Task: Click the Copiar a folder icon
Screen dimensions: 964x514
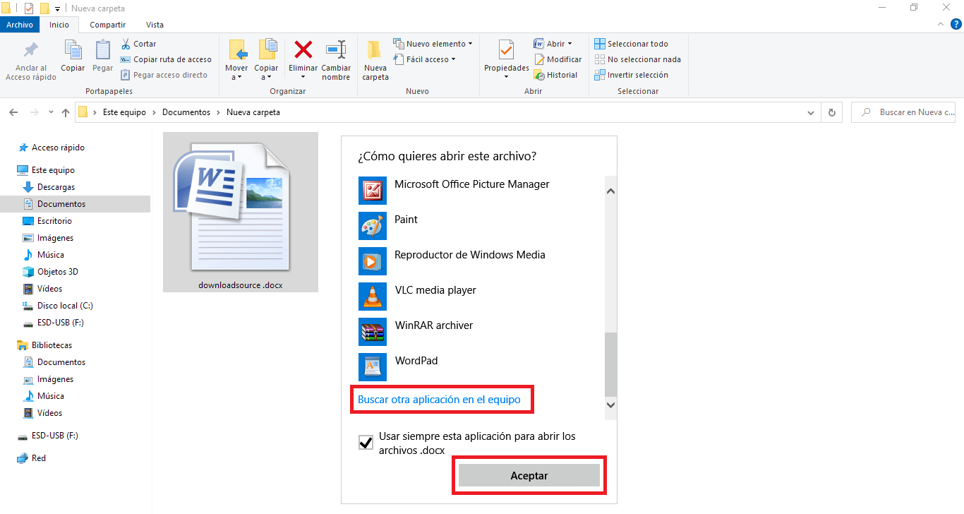Action: (x=267, y=50)
